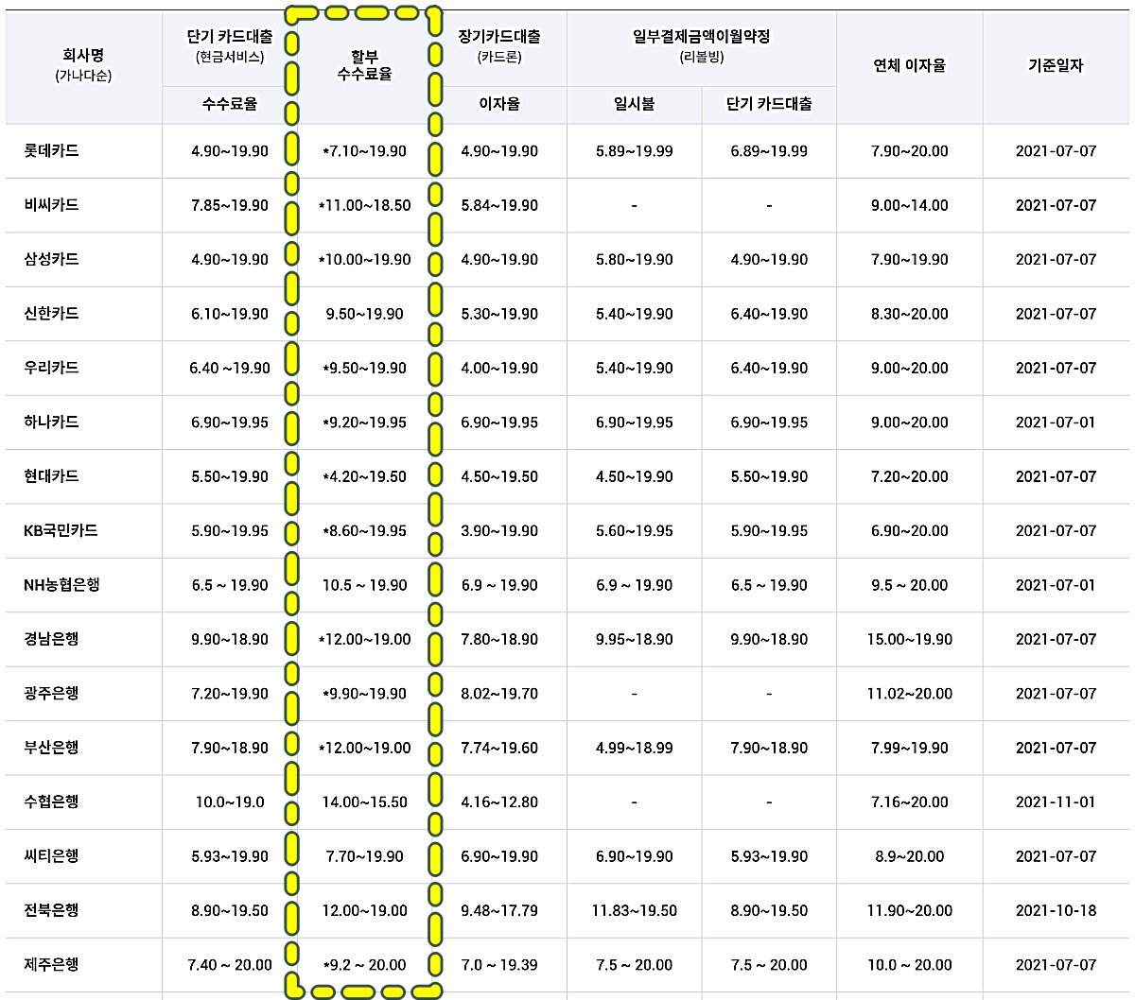Click 수협은행 reference date 2021-11-01

(1056, 802)
